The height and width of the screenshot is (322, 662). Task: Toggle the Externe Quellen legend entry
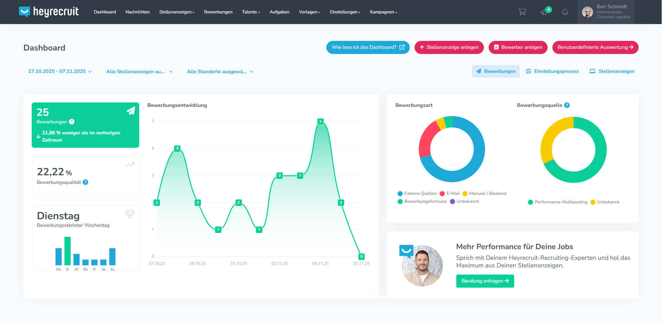(x=417, y=193)
